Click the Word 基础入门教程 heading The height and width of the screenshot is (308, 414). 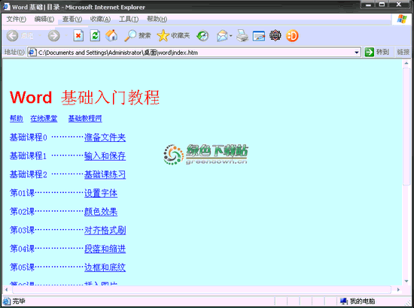tap(85, 97)
